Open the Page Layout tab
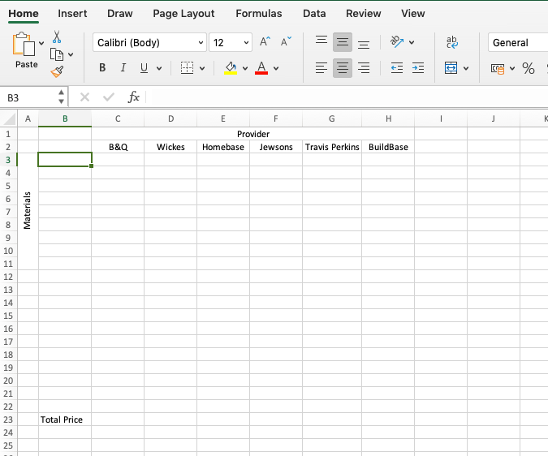Viewport: 548px width, 456px height. 183,13
